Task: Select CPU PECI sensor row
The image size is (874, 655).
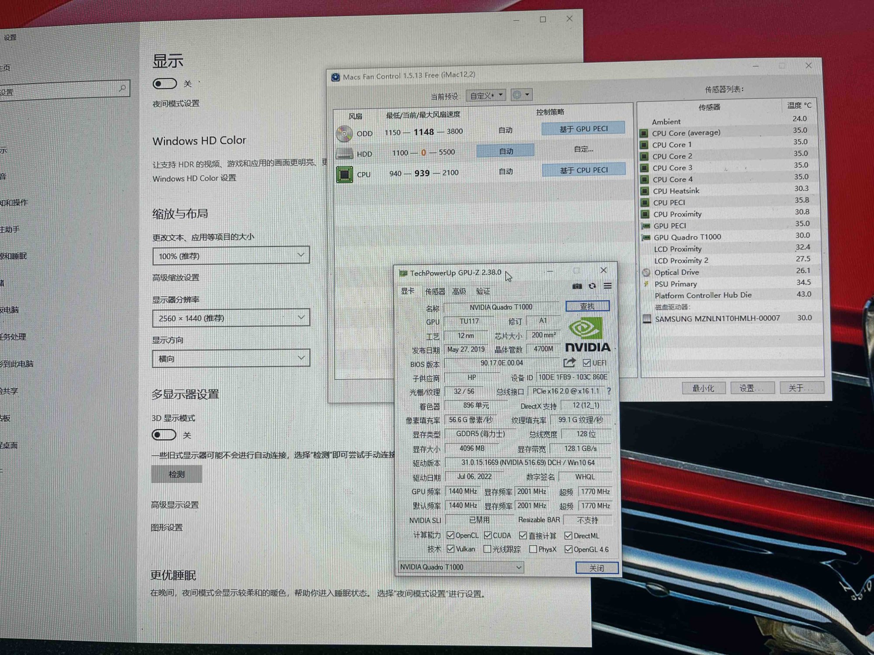Action: click(669, 203)
